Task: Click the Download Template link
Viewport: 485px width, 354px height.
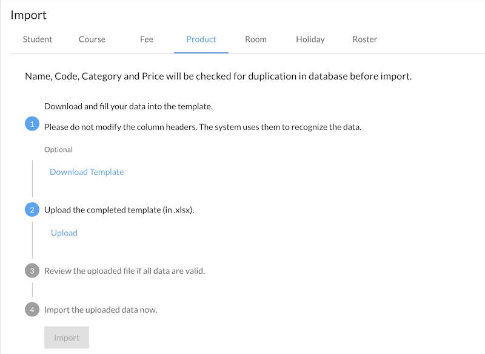Action: [x=87, y=172]
